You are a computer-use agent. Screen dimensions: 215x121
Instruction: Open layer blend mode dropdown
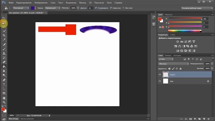pyautogui.click(x=173, y=64)
